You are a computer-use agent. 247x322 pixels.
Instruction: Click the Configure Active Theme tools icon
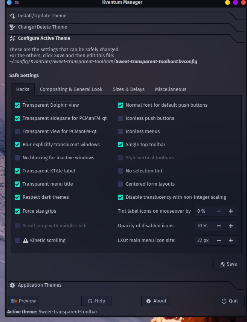tap(12, 38)
